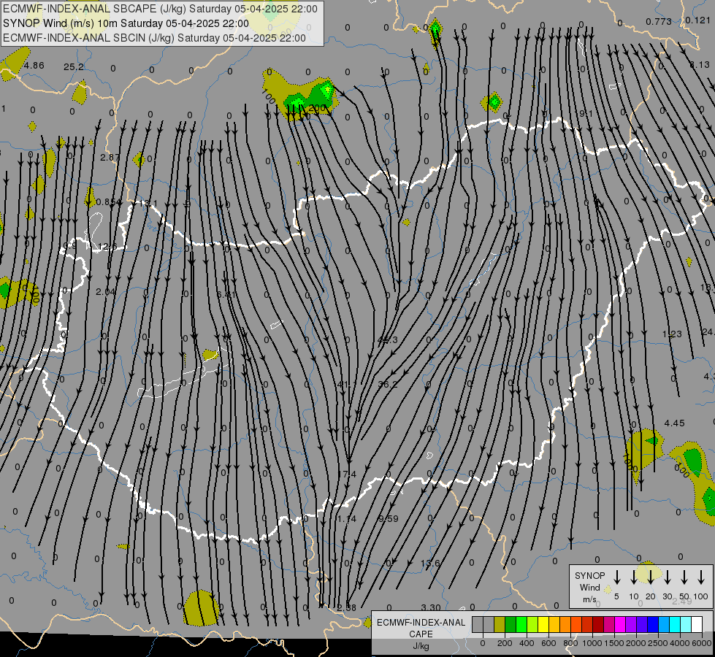The image size is (715, 657).
Task: Click the 9.59 value south of border
Action: point(389,518)
